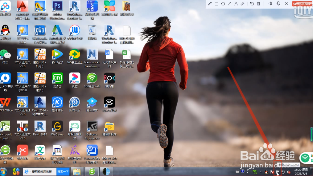Open Kugou Music shortcut
Image resolution: width=313 pixels, height=176 pixels.
click(x=57, y=104)
